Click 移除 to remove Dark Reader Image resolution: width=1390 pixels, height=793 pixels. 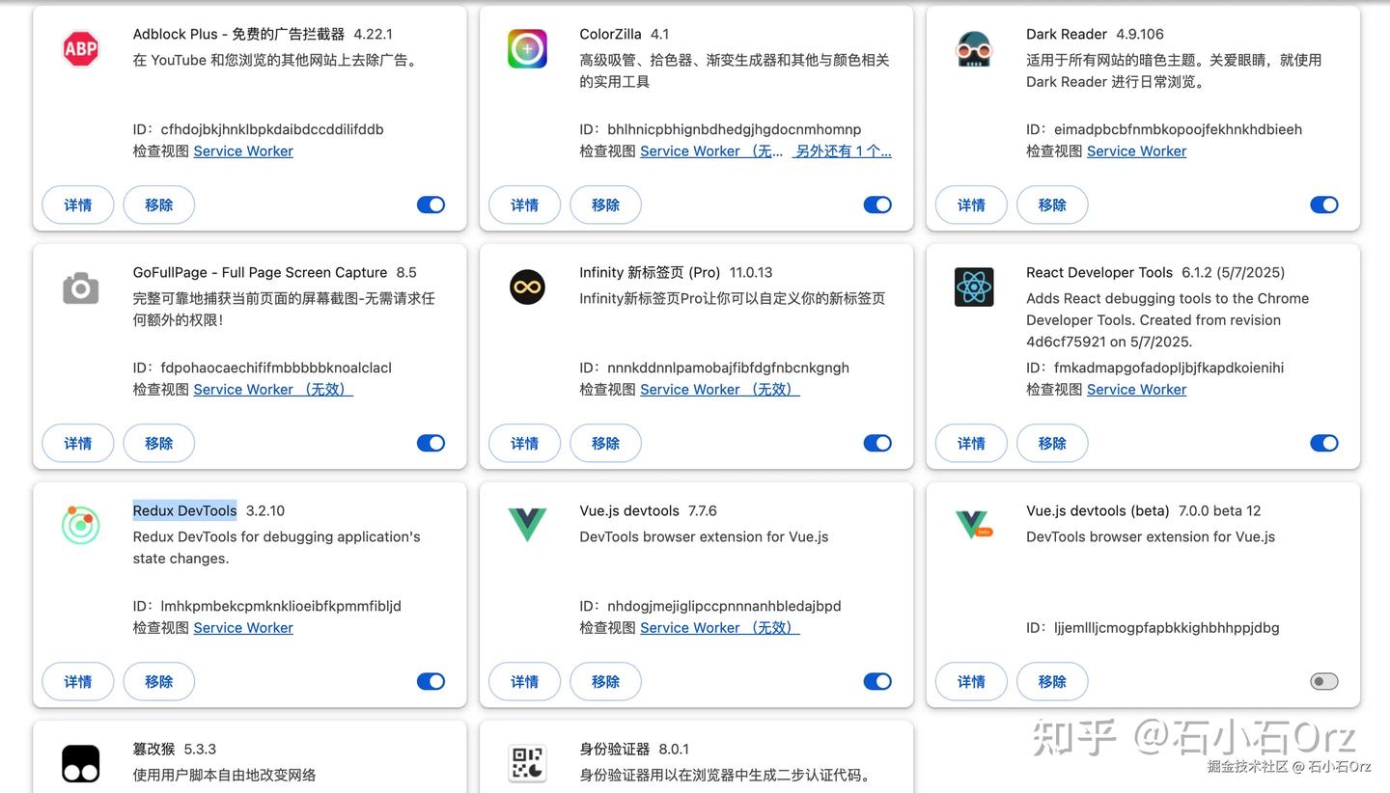pyautogui.click(x=1053, y=205)
